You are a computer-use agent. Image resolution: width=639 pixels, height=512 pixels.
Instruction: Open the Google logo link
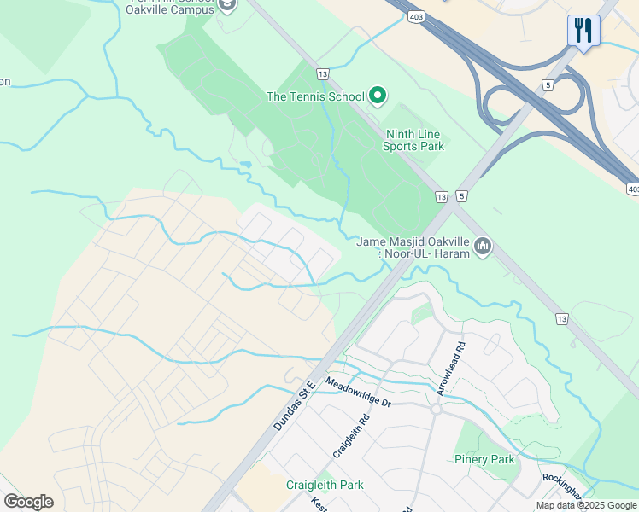click(28, 502)
